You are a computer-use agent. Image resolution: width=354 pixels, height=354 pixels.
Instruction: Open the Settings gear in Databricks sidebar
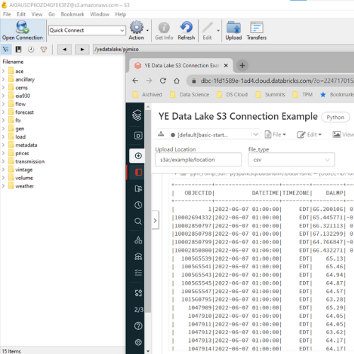[x=138, y=342]
